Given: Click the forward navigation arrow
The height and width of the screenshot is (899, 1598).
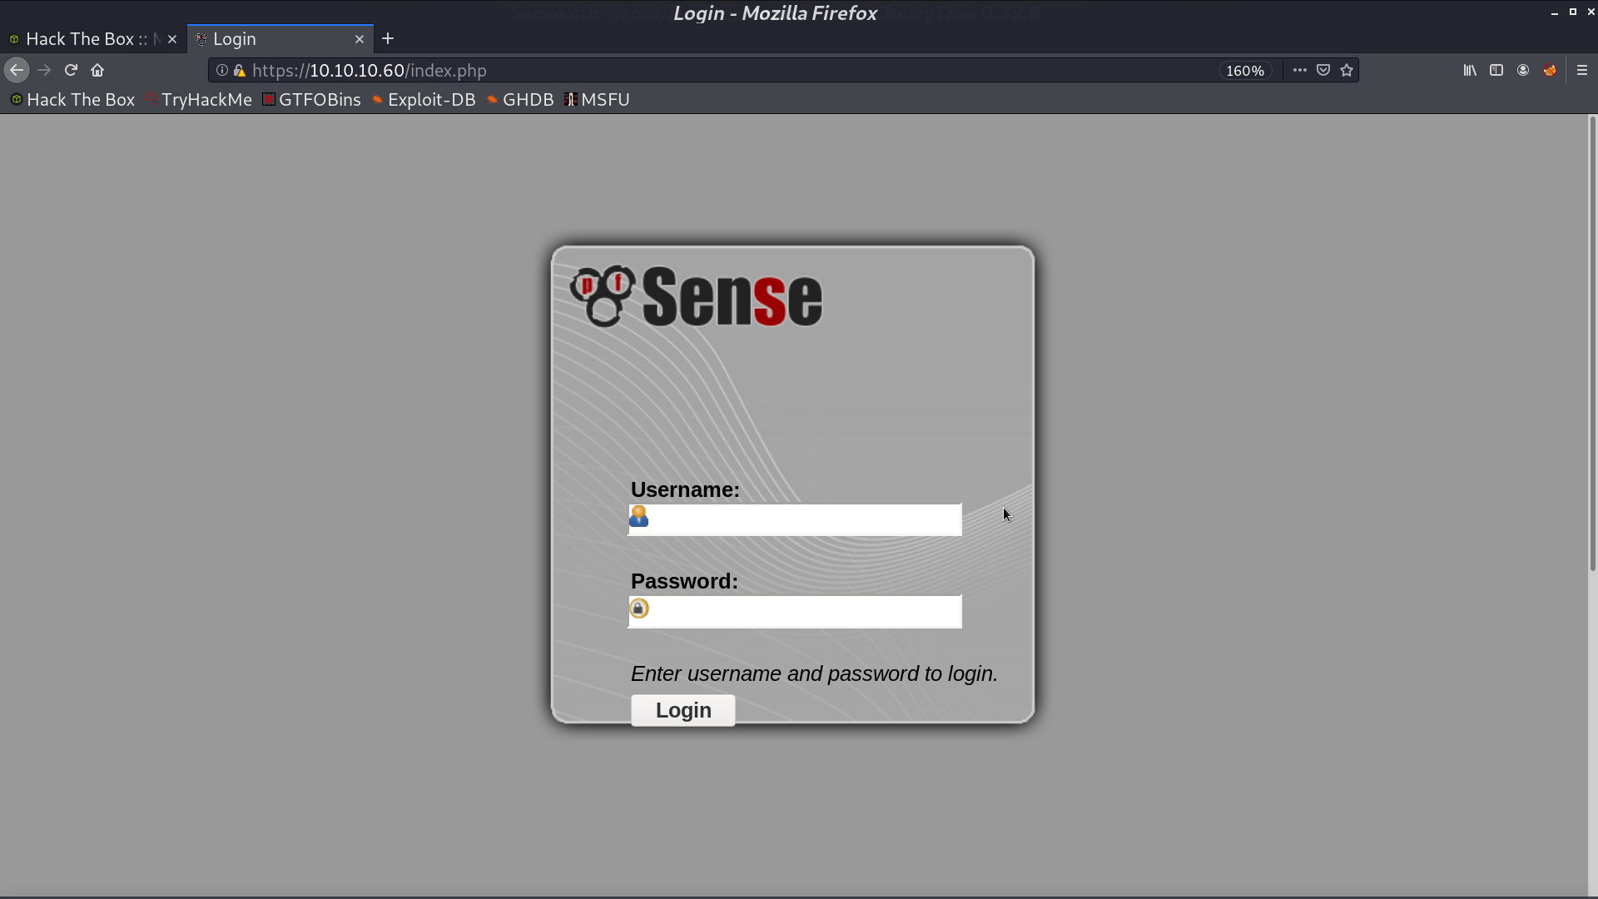Looking at the screenshot, I should click(44, 71).
